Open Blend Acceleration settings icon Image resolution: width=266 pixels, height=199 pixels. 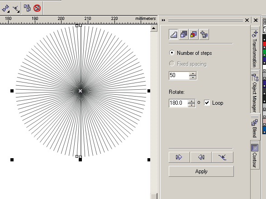tap(184, 34)
